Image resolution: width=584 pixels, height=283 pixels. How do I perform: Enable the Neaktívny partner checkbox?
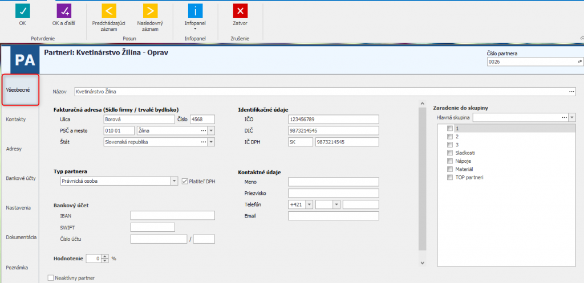[50, 278]
